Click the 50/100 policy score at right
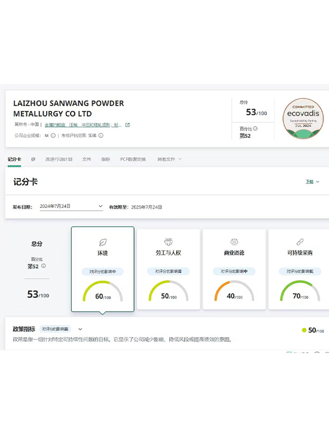 (316, 330)
